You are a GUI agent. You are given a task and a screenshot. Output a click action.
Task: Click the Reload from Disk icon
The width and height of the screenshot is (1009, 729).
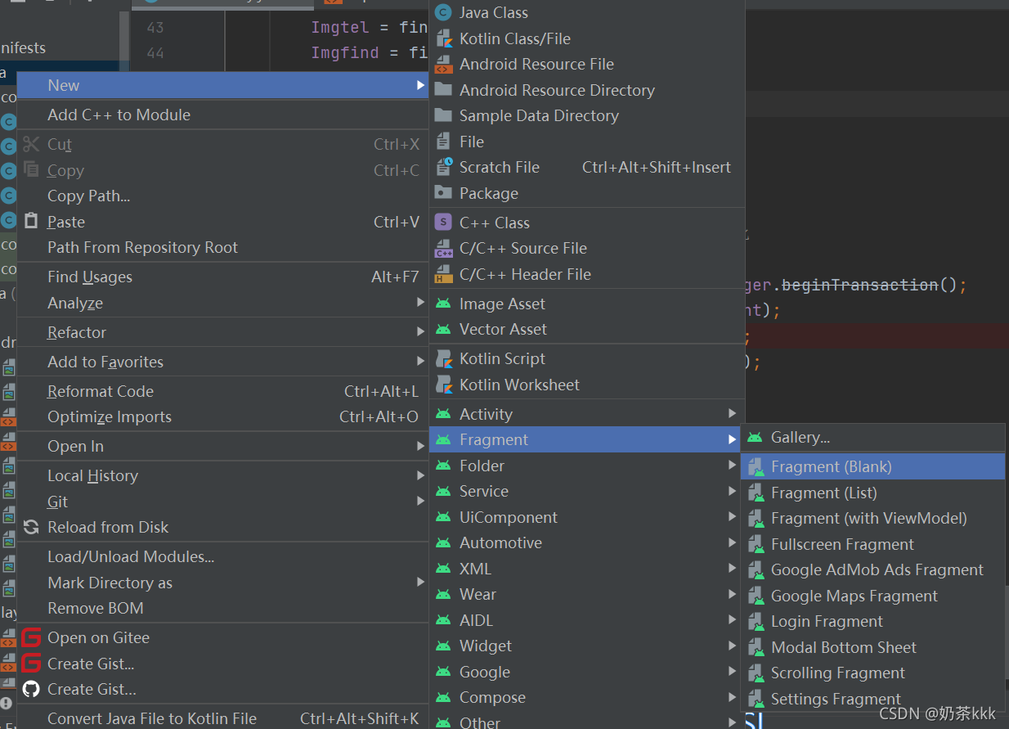31,527
